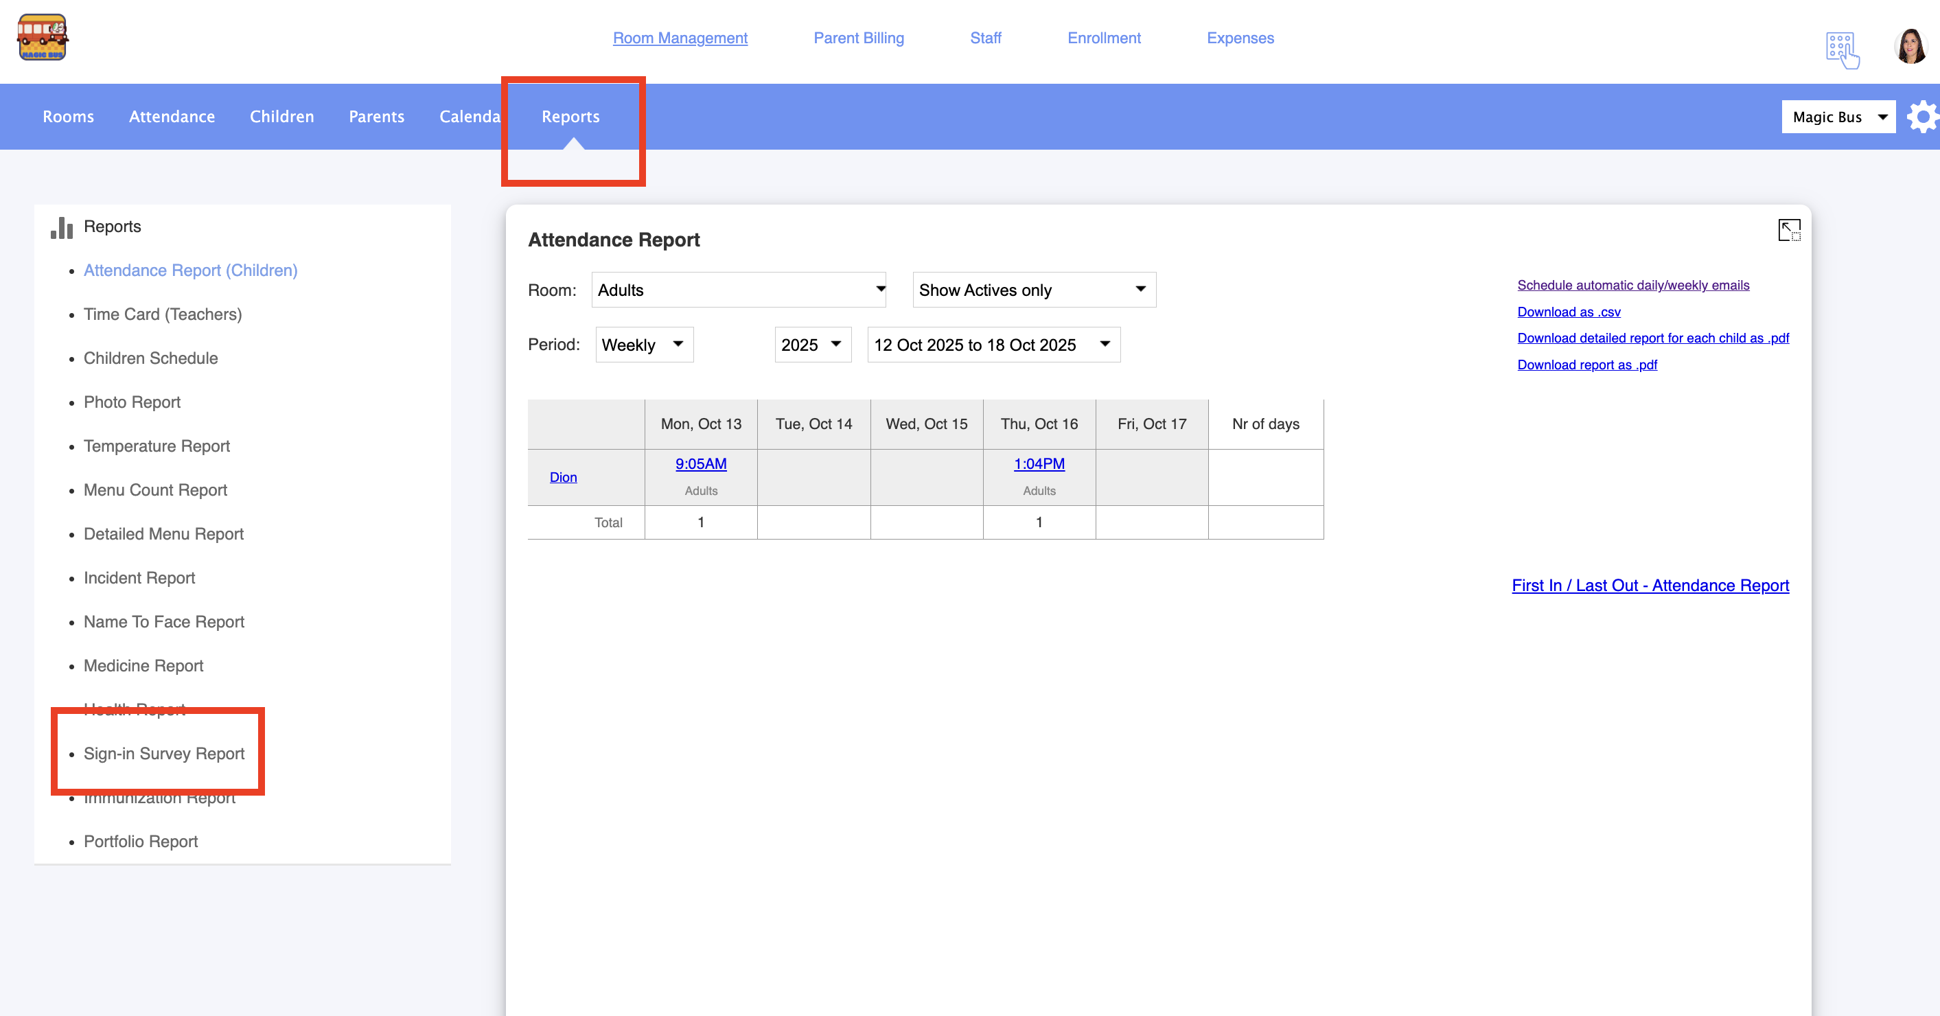The height and width of the screenshot is (1016, 1940).
Task: Select Time Card (Teachers) report
Action: tap(163, 314)
